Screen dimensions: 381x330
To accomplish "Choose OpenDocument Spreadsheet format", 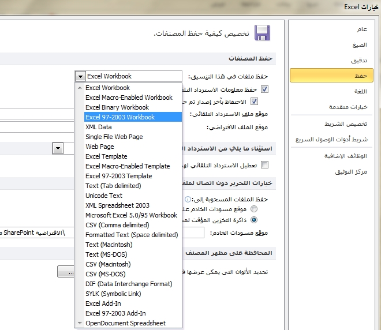I will [x=133, y=323].
